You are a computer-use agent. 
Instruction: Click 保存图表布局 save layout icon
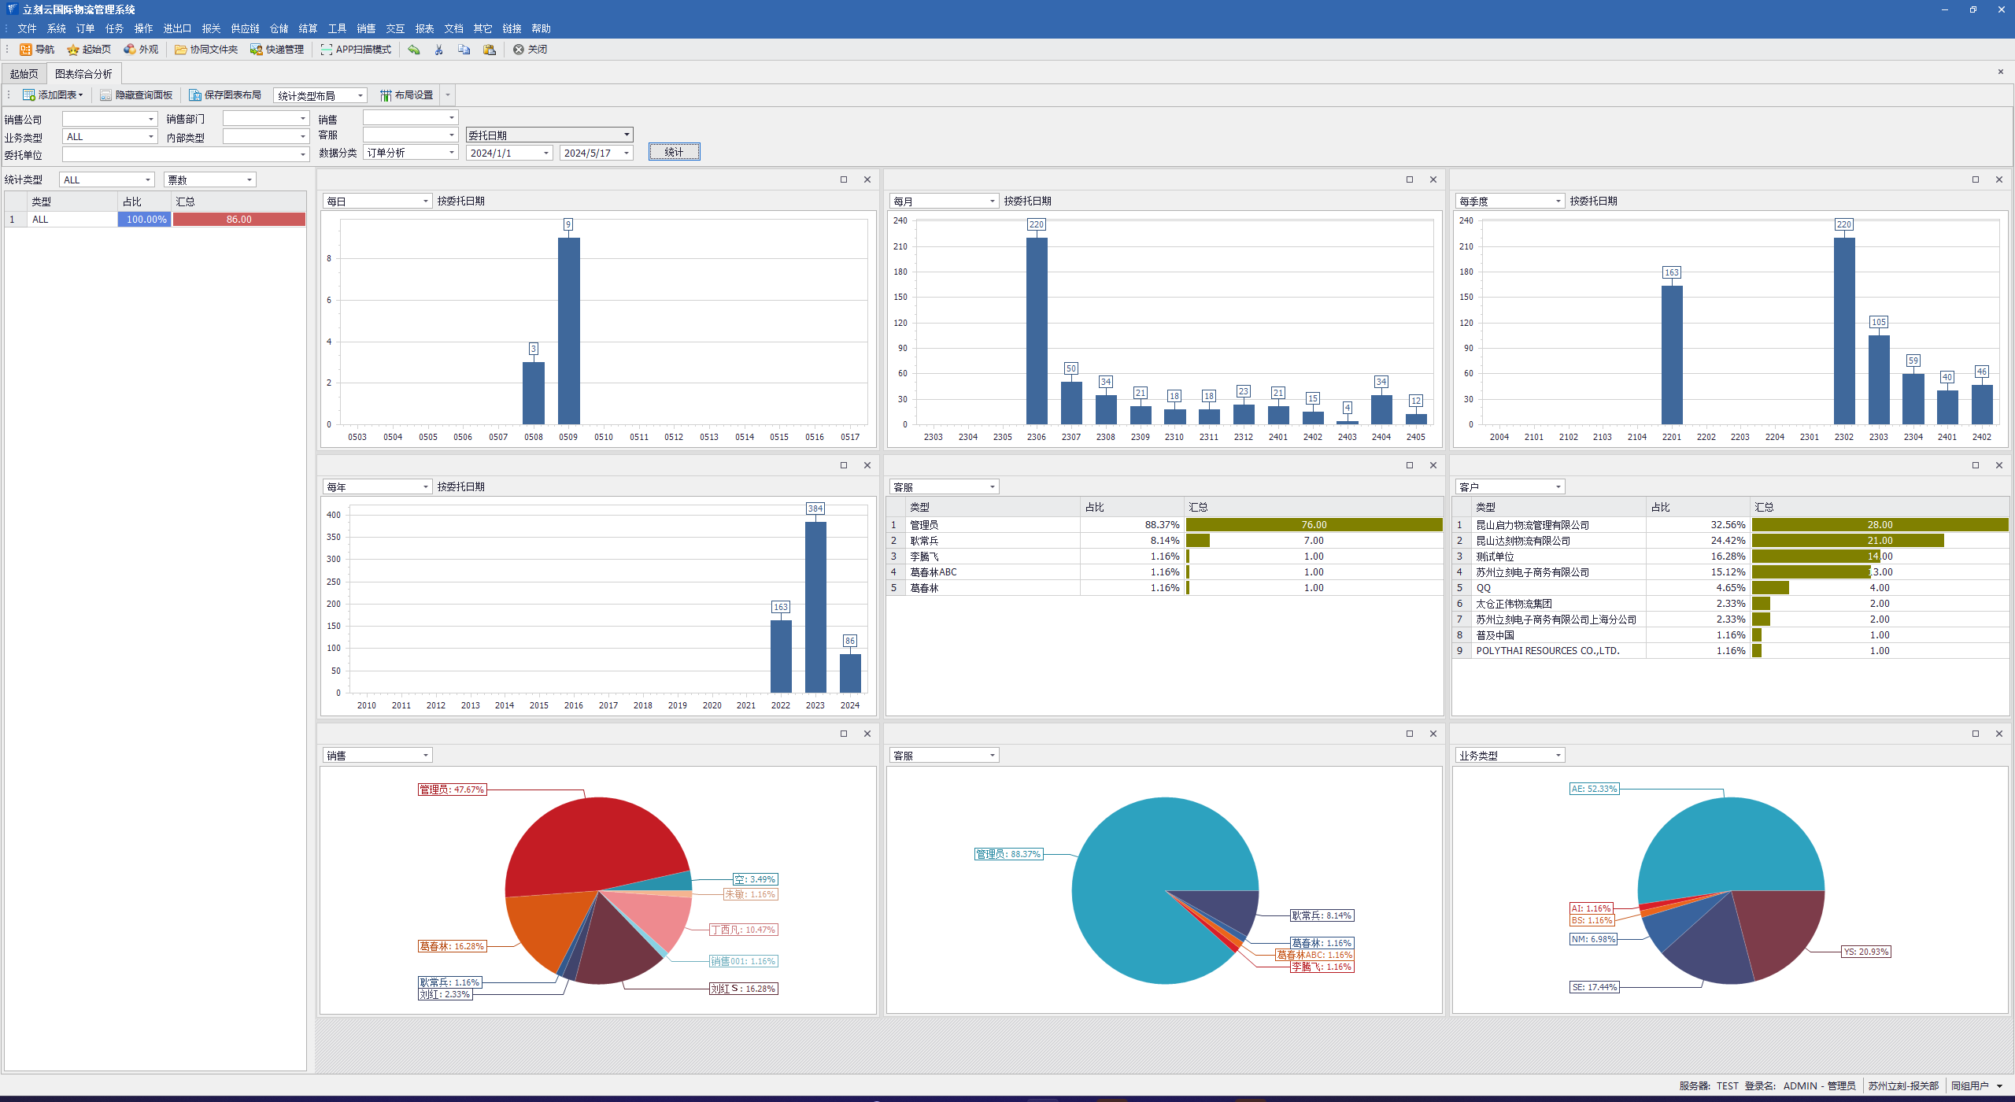pyautogui.click(x=195, y=95)
